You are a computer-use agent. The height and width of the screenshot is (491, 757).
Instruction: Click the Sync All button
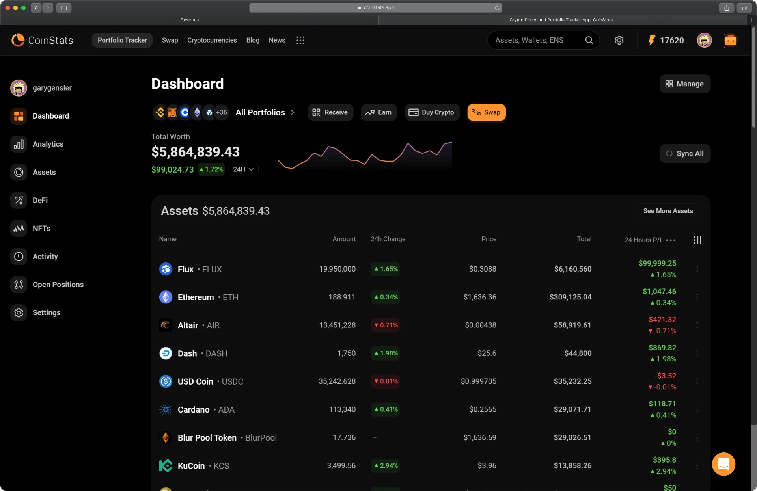(x=685, y=154)
